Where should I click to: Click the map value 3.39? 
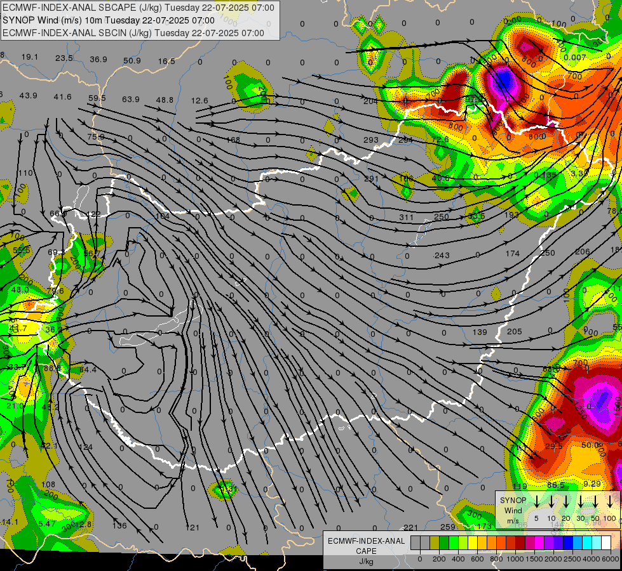pos(579,173)
